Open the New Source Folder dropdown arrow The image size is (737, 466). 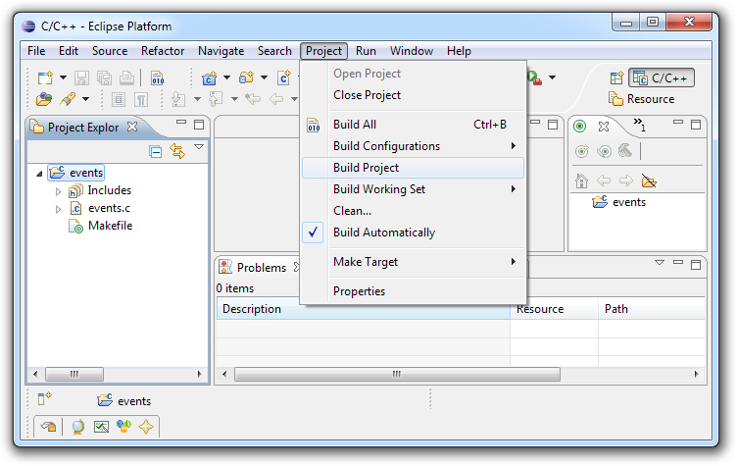[265, 78]
